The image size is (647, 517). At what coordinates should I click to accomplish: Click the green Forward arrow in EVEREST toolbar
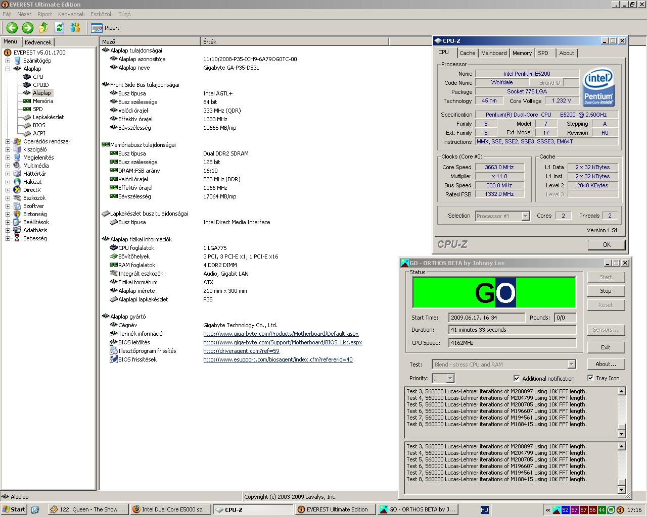(28, 28)
